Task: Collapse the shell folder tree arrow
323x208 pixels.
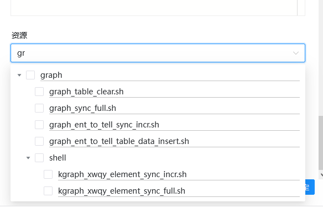Action: 28,158
